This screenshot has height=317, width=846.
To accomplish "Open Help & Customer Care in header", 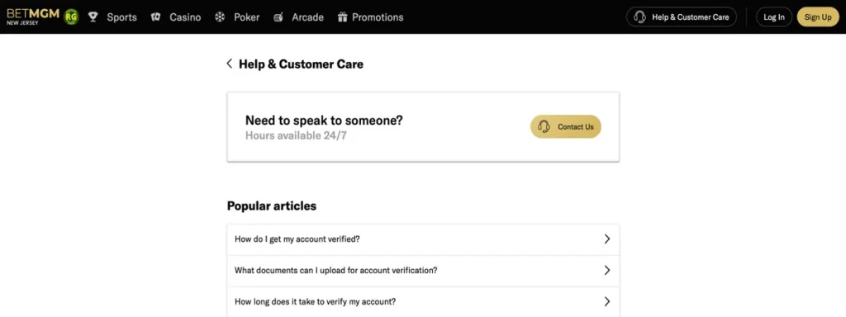I will point(681,17).
